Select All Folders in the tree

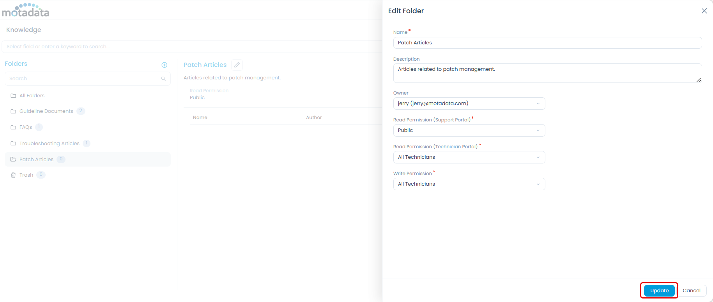(x=32, y=96)
